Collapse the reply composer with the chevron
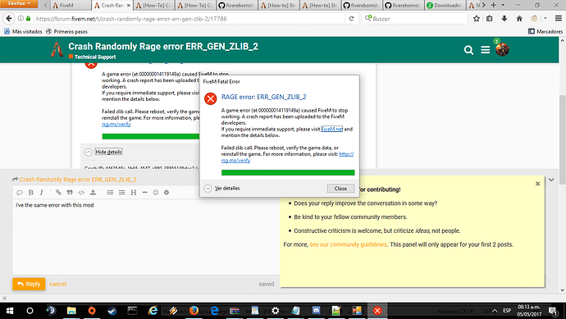 click(x=551, y=180)
